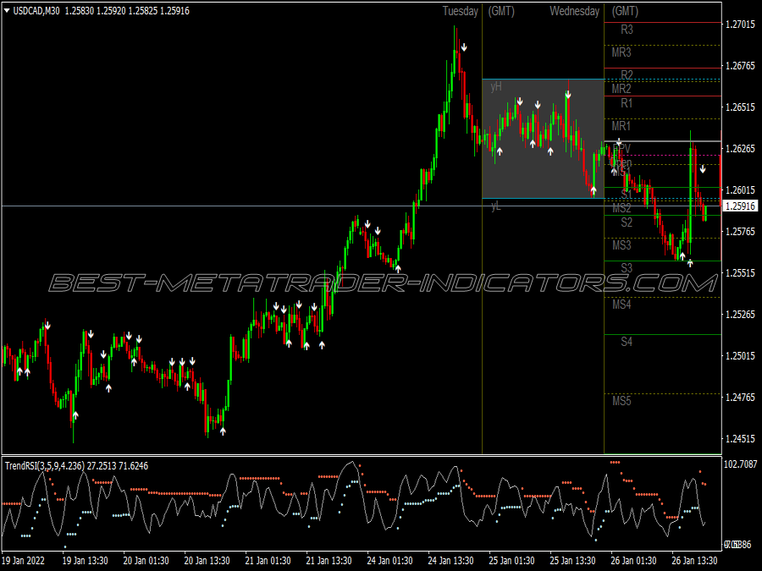Click price axis value 1.26265
Screen dimensions: 762x571
pos(740,149)
